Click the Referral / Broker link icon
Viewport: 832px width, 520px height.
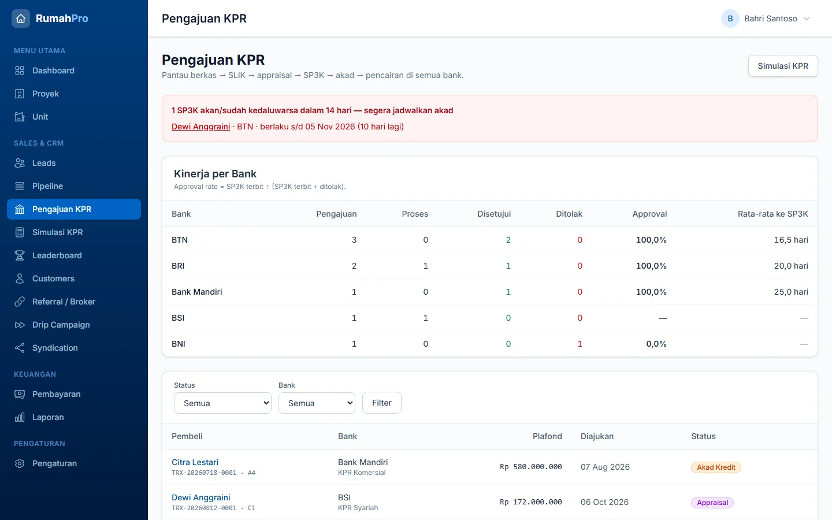click(20, 302)
